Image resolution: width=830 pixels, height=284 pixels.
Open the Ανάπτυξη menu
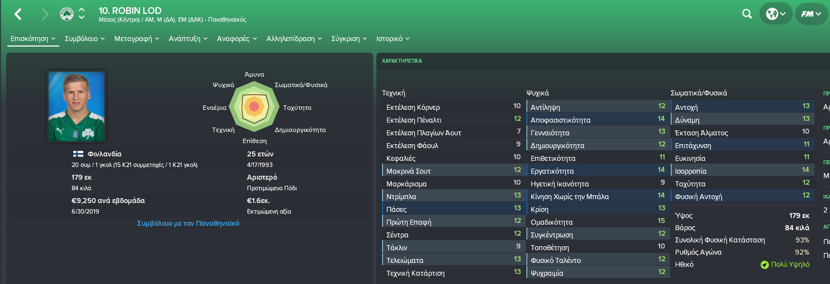tap(188, 39)
